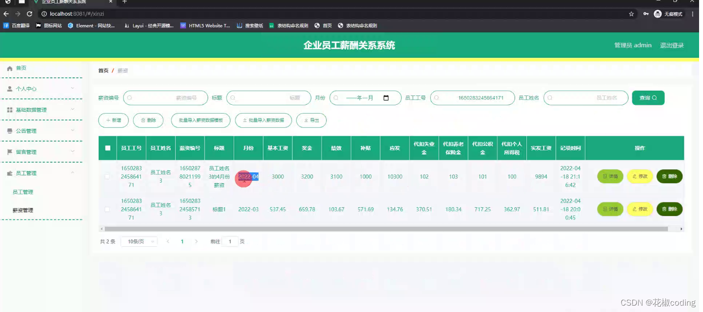Click 管理员 admin in header
The image size is (703, 312).
click(x=633, y=45)
